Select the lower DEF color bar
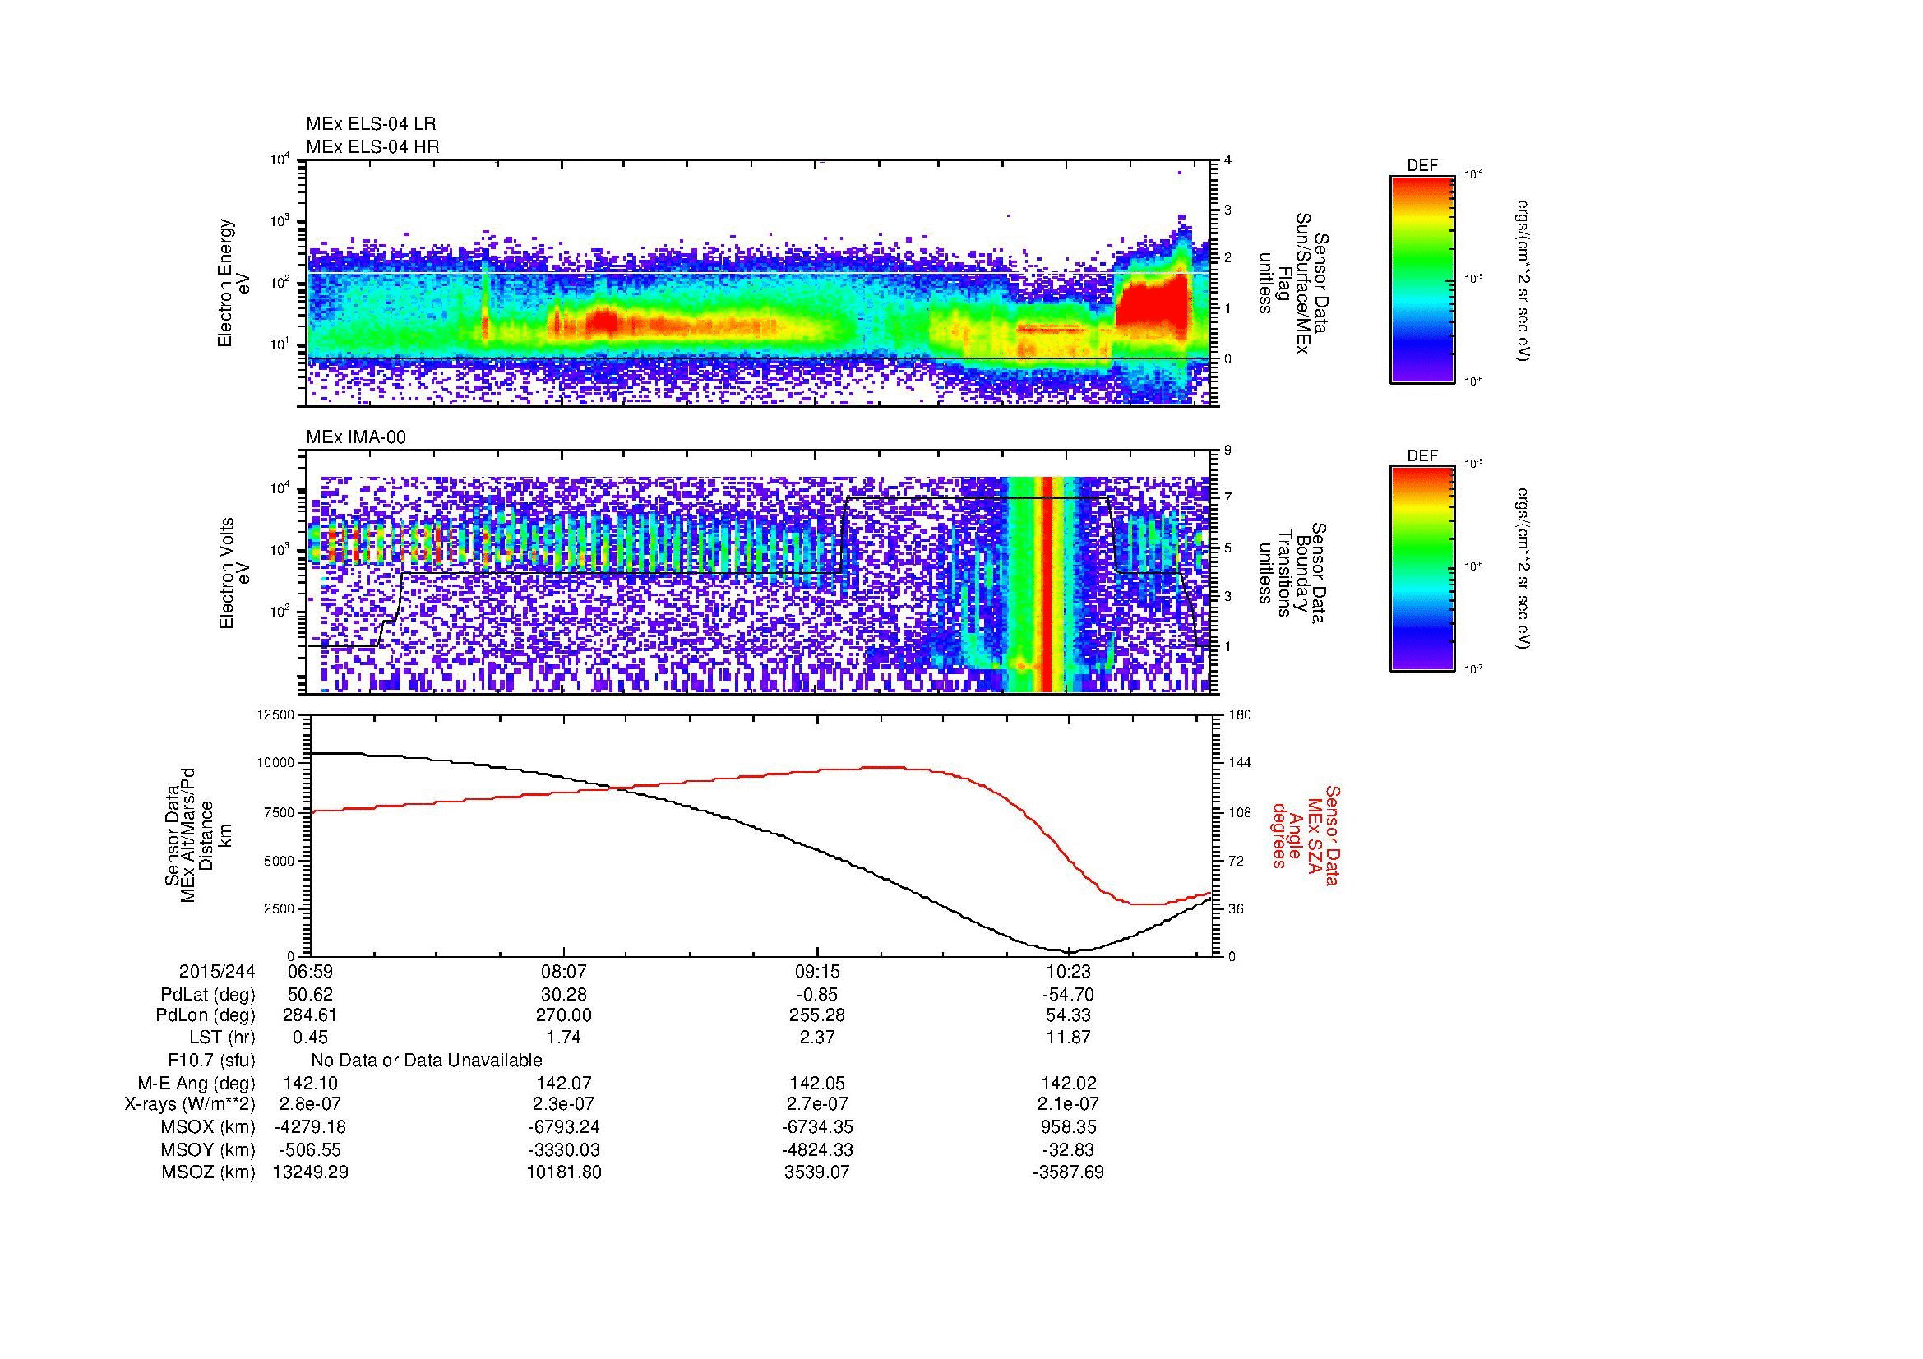Viewport: 1923px width, 1359px height. tap(1421, 569)
